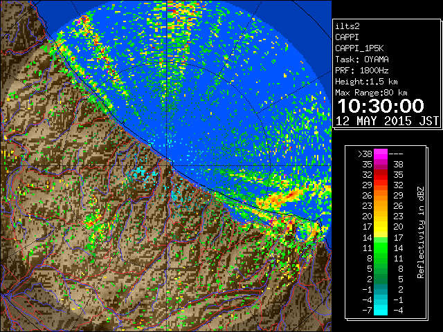
Task: Click the Max Range:80 km line
Action: point(371,93)
